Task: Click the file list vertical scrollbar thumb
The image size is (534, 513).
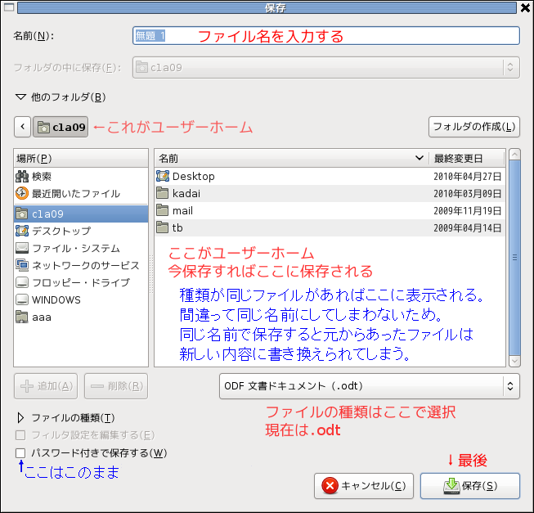Action: 514,258
